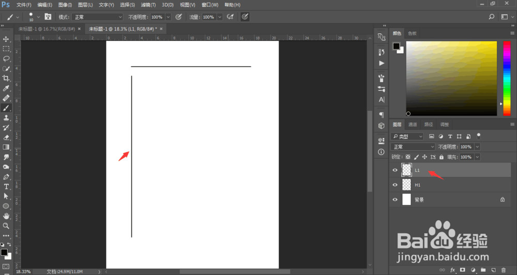Screen dimensions: 517x275
Task: Toggle pressure for opacity
Action: [x=178, y=17]
